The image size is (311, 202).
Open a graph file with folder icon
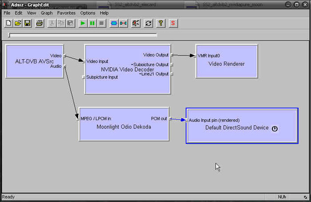(x=18, y=23)
